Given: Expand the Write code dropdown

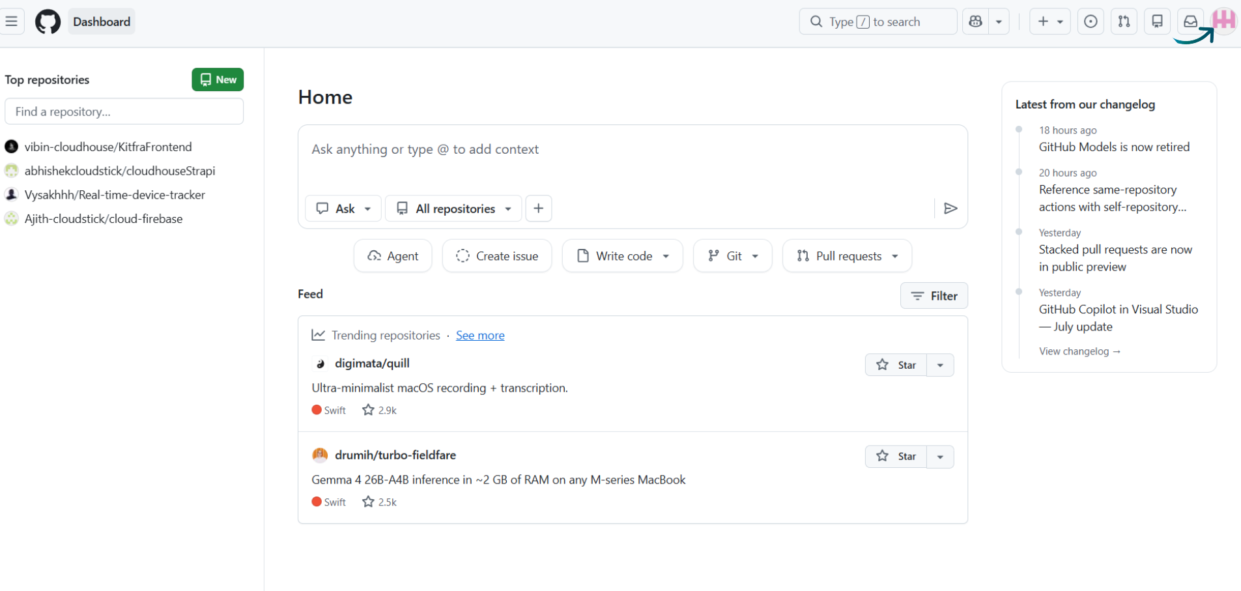Looking at the screenshot, I should (623, 256).
